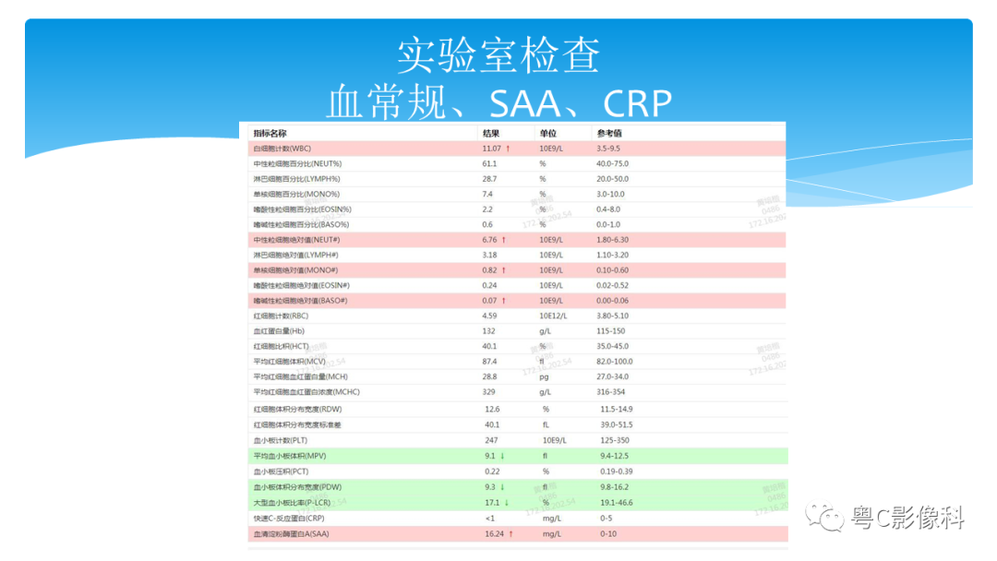
Task: Select the EOSIN% row label
Action: click(x=302, y=209)
